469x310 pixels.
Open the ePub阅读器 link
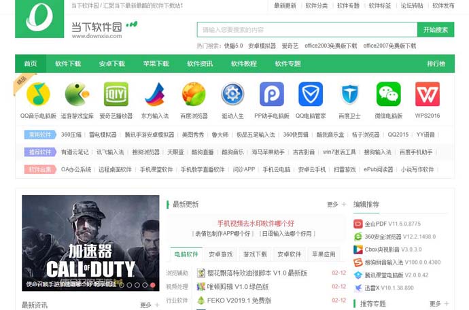click(x=379, y=169)
